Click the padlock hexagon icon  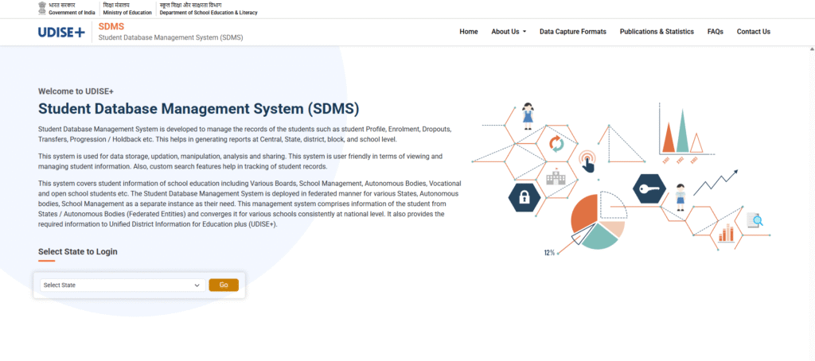pyautogui.click(x=524, y=198)
